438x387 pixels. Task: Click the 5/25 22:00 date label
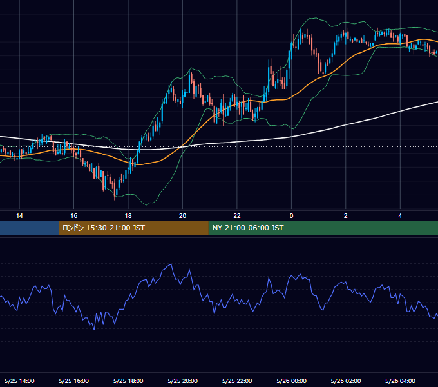click(237, 381)
